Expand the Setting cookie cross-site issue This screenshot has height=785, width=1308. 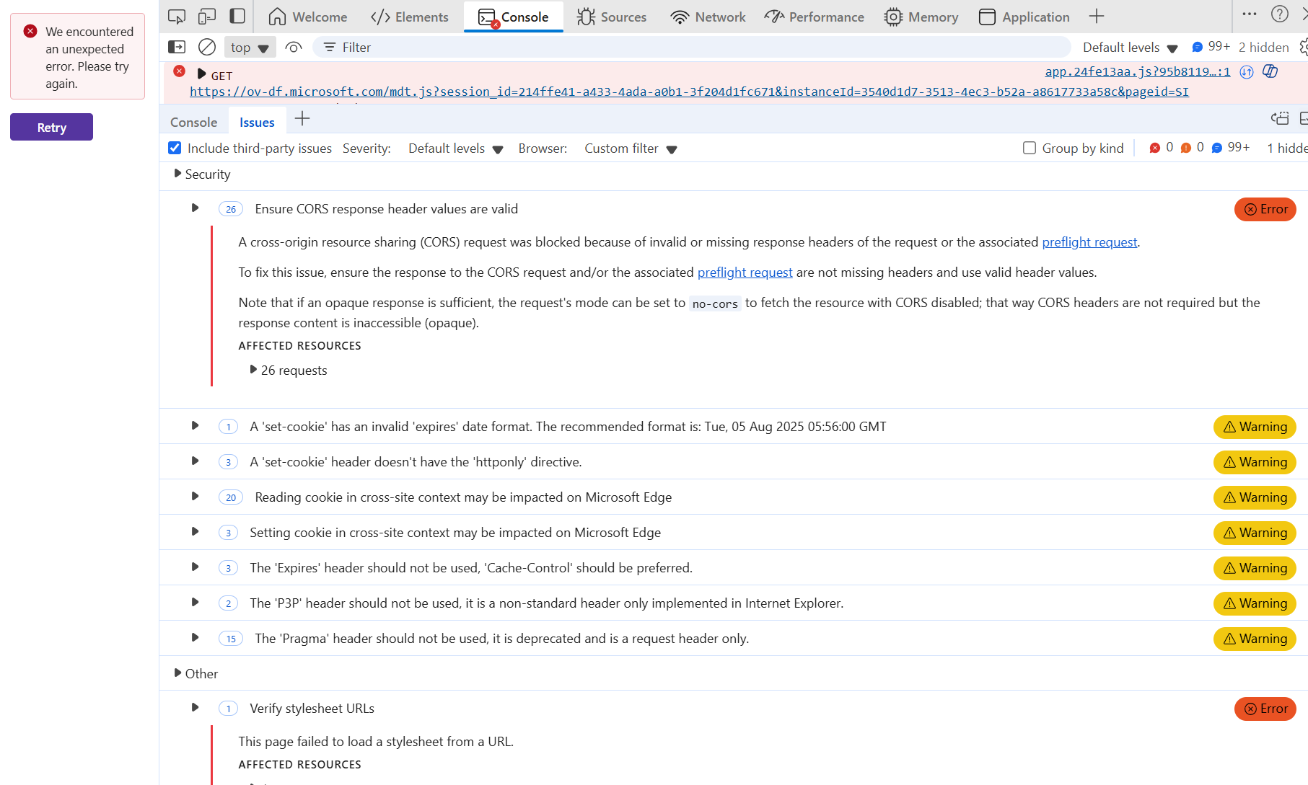tap(195, 531)
